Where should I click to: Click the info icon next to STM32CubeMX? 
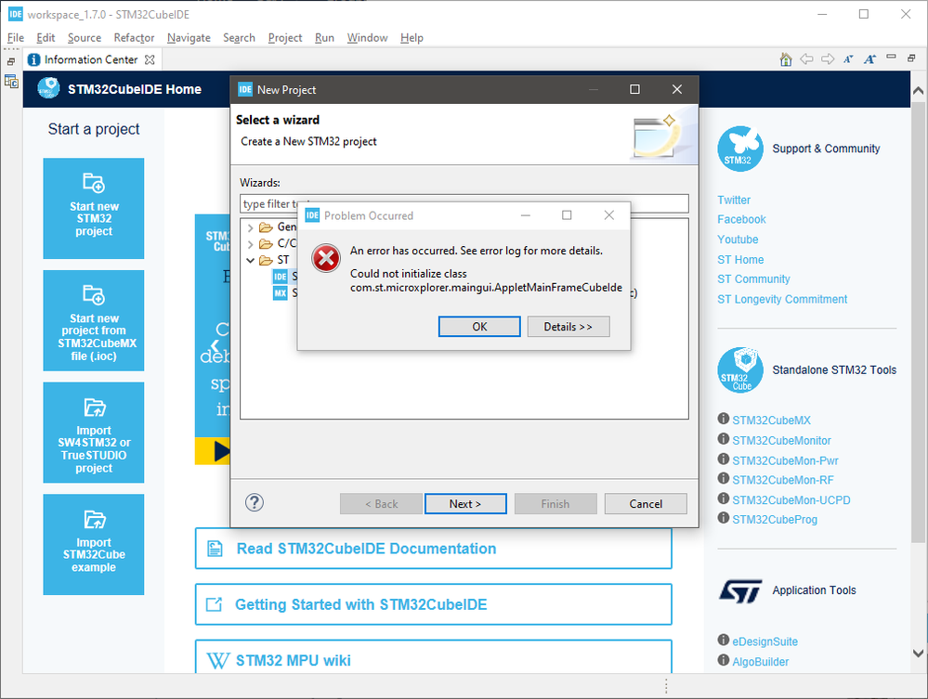coord(724,420)
